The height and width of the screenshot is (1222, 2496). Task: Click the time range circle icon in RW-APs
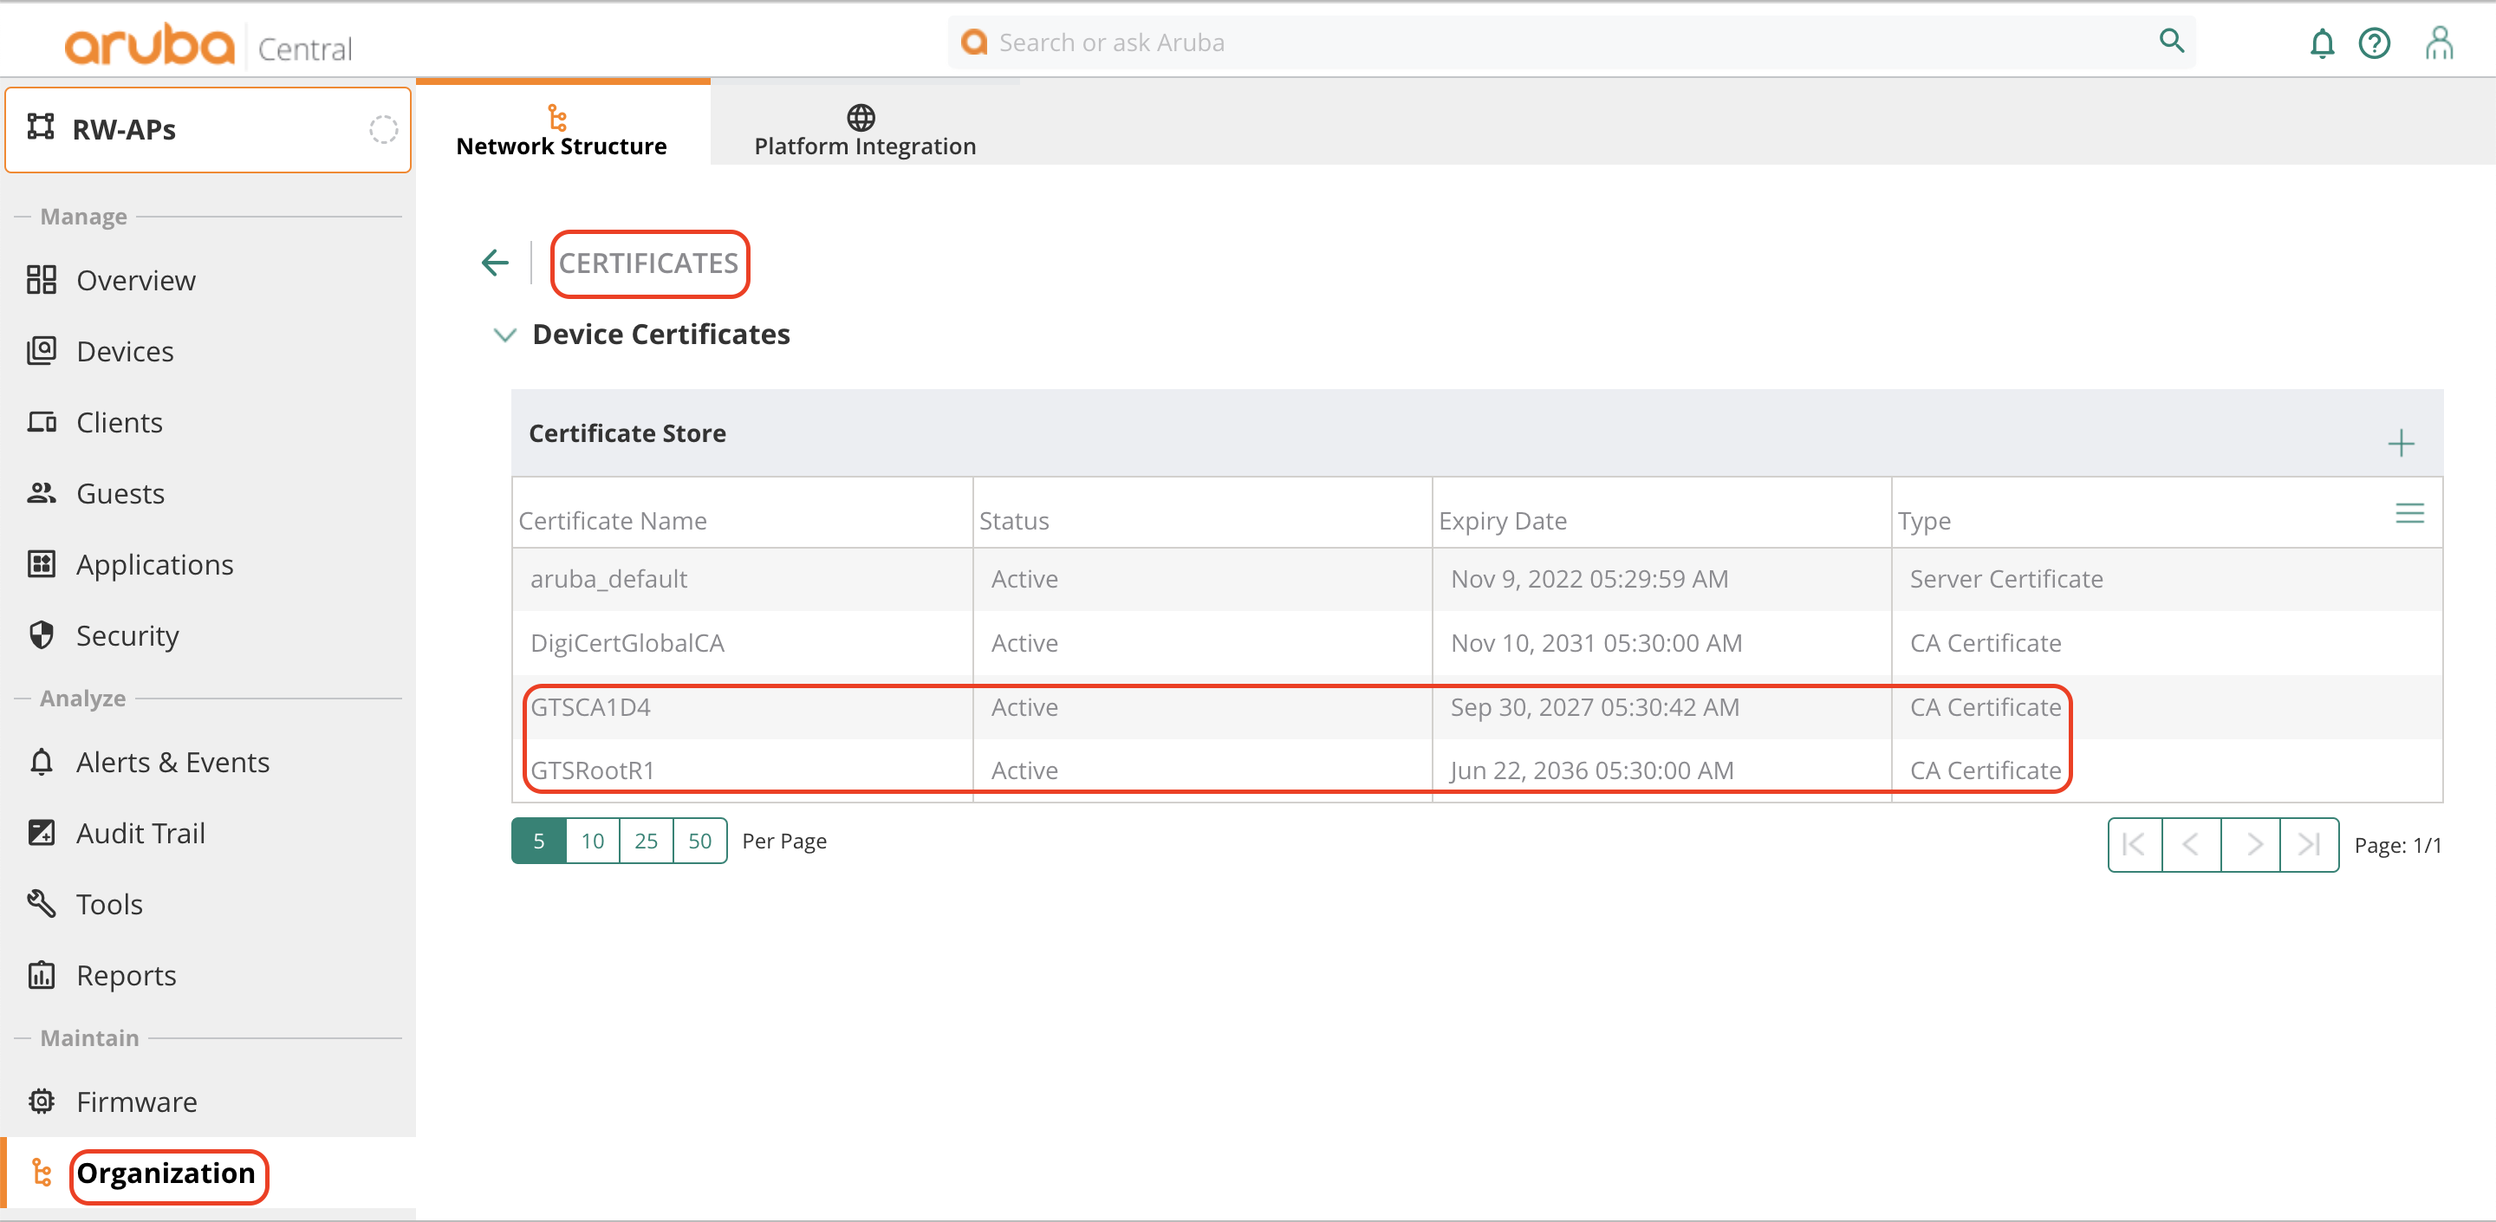[x=383, y=129]
